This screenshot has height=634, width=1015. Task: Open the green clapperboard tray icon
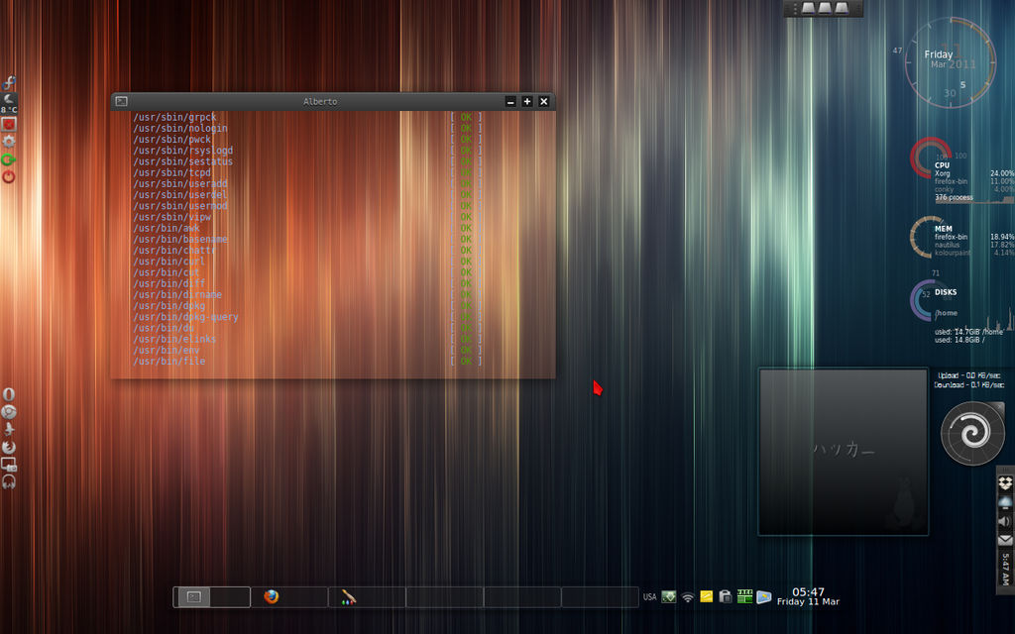(744, 596)
